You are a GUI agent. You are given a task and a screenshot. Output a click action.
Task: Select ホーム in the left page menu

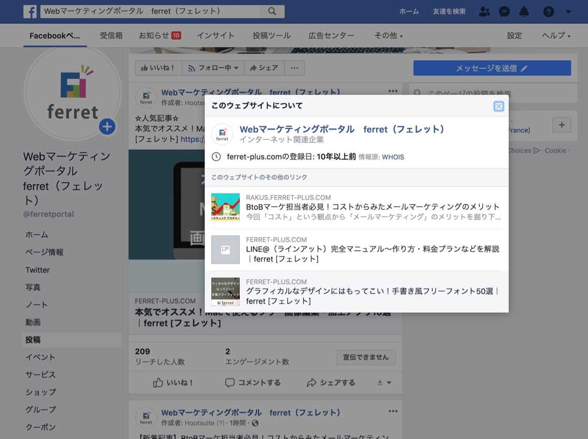pos(37,235)
